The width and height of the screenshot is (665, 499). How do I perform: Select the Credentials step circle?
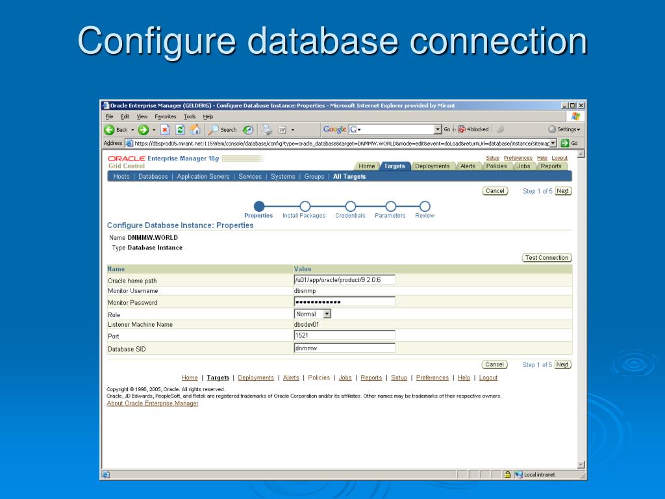pos(351,206)
